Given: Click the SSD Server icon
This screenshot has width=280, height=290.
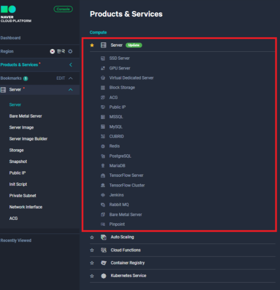Looking at the screenshot, I should coord(103,58).
